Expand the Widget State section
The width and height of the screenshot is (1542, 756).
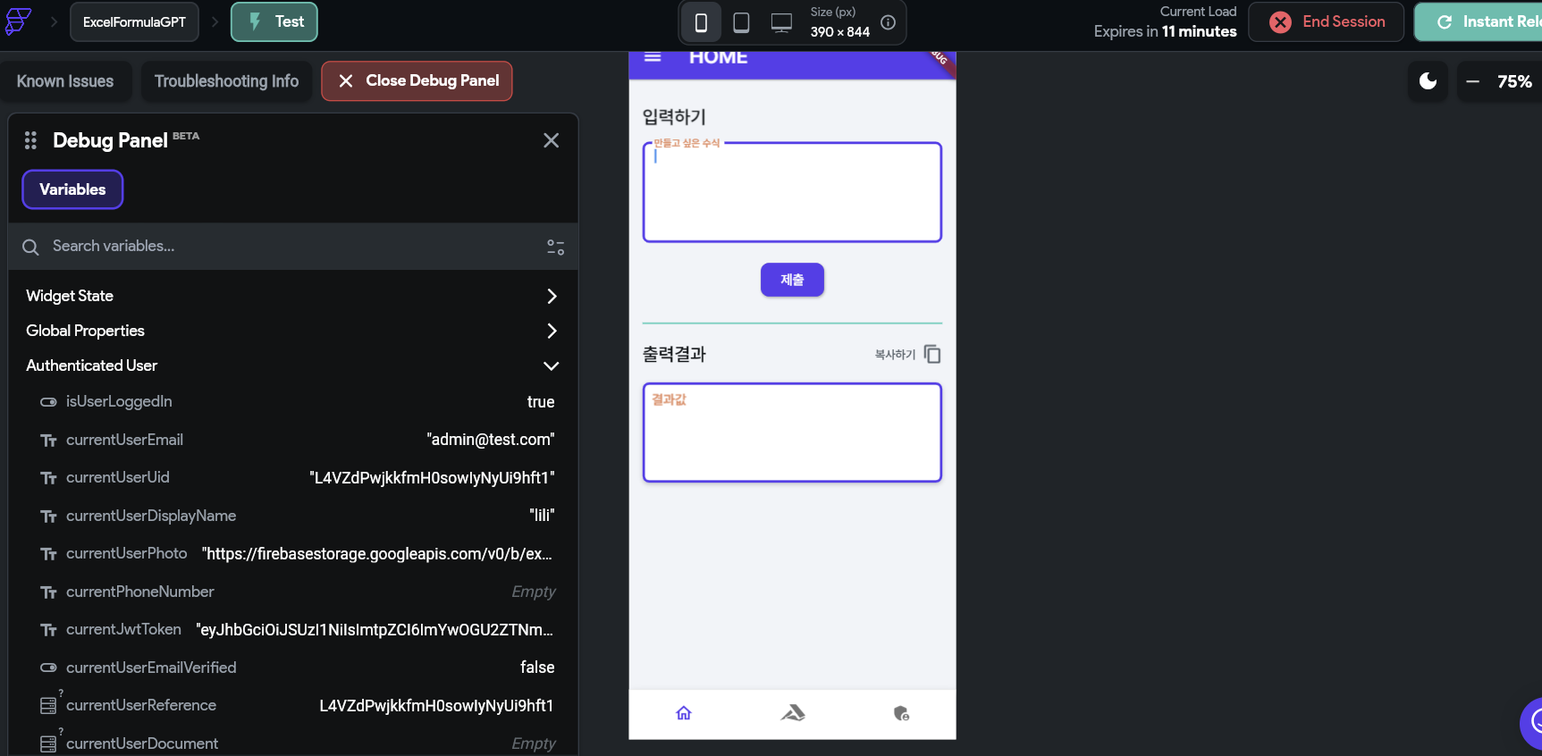(x=292, y=296)
